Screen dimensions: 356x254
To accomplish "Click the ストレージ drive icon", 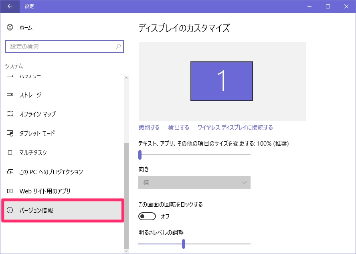I will [x=10, y=95].
